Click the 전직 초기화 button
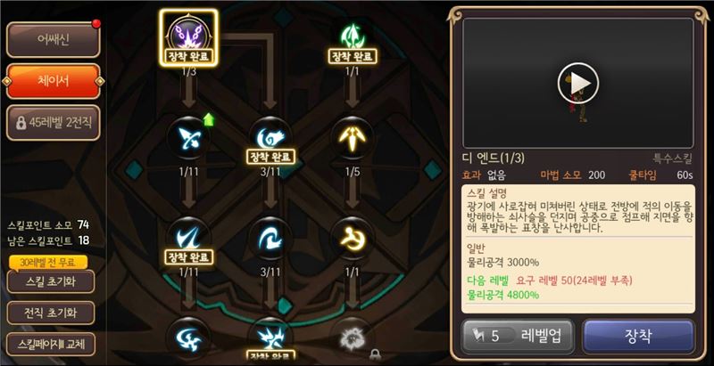714x366 pixels. coord(51,313)
